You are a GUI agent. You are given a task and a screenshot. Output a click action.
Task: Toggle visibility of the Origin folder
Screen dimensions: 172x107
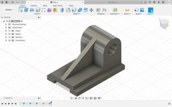9,31
